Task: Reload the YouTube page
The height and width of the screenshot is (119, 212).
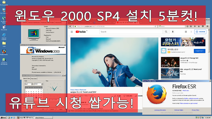Action: coord(156,26)
